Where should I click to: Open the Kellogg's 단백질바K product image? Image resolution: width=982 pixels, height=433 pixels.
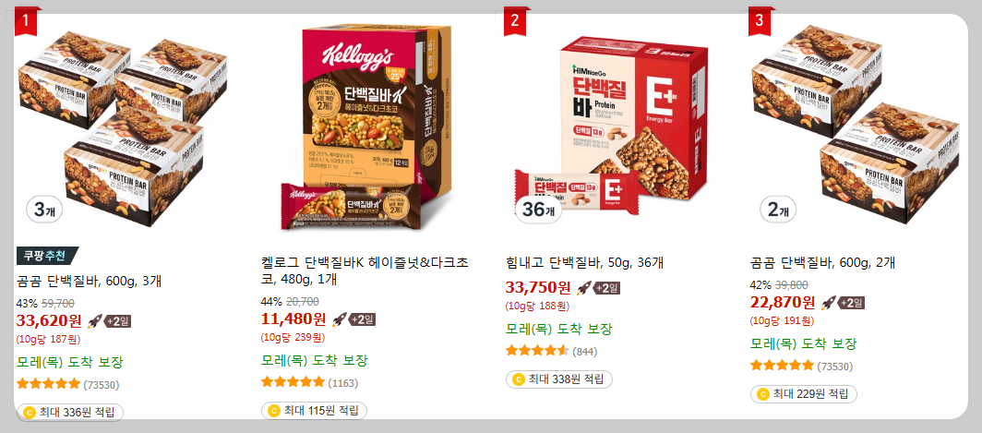pyautogui.click(x=367, y=127)
